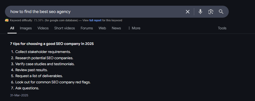Open search by image camera icon
Viewport: 255px width, 101px height.
click(211, 12)
